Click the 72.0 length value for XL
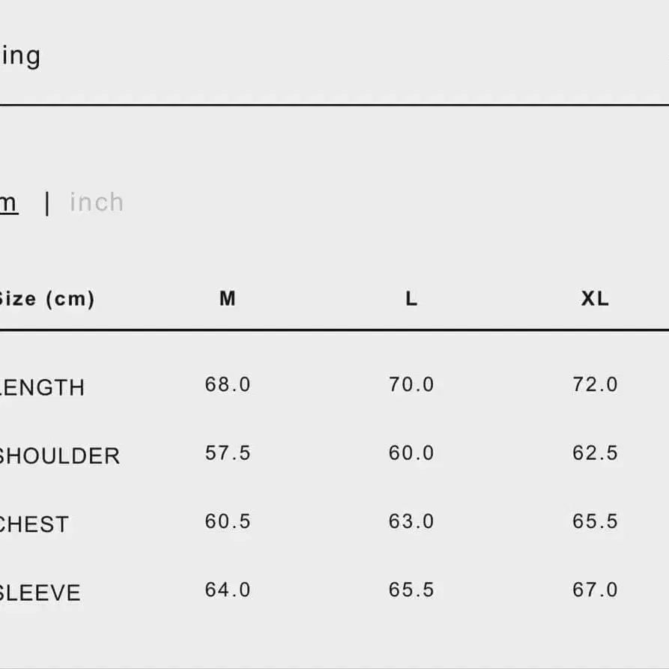This screenshot has height=669, width=669. point(595,384)
